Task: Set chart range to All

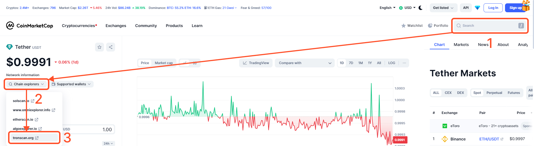Action: 379,63
